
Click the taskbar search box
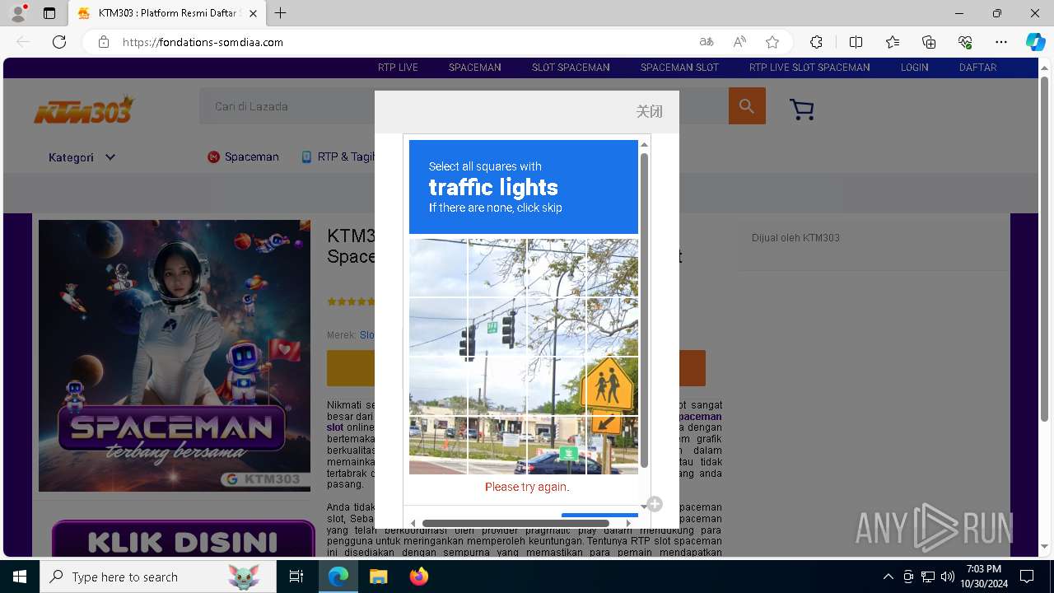pyautogui.click(x=158, y=577)
